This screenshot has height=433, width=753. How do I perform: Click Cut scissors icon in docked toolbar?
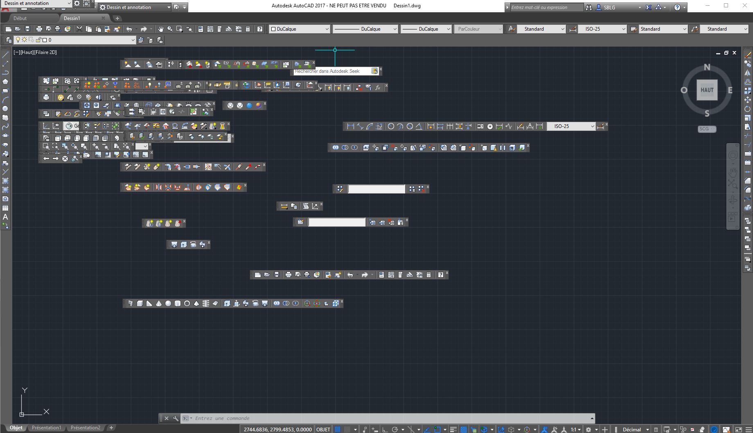(79, 29)
